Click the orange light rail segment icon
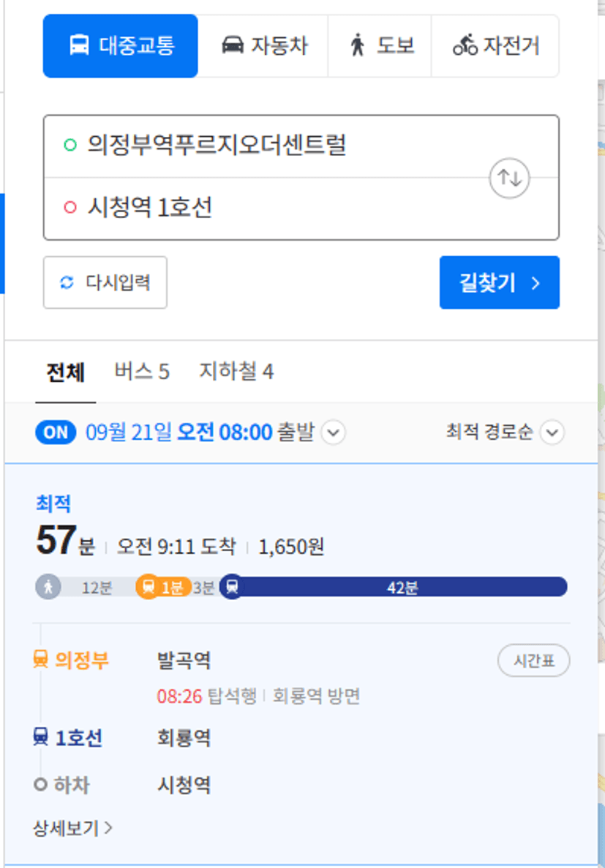Viewport: 605px width, 868px height. click(x=149, y=587)
